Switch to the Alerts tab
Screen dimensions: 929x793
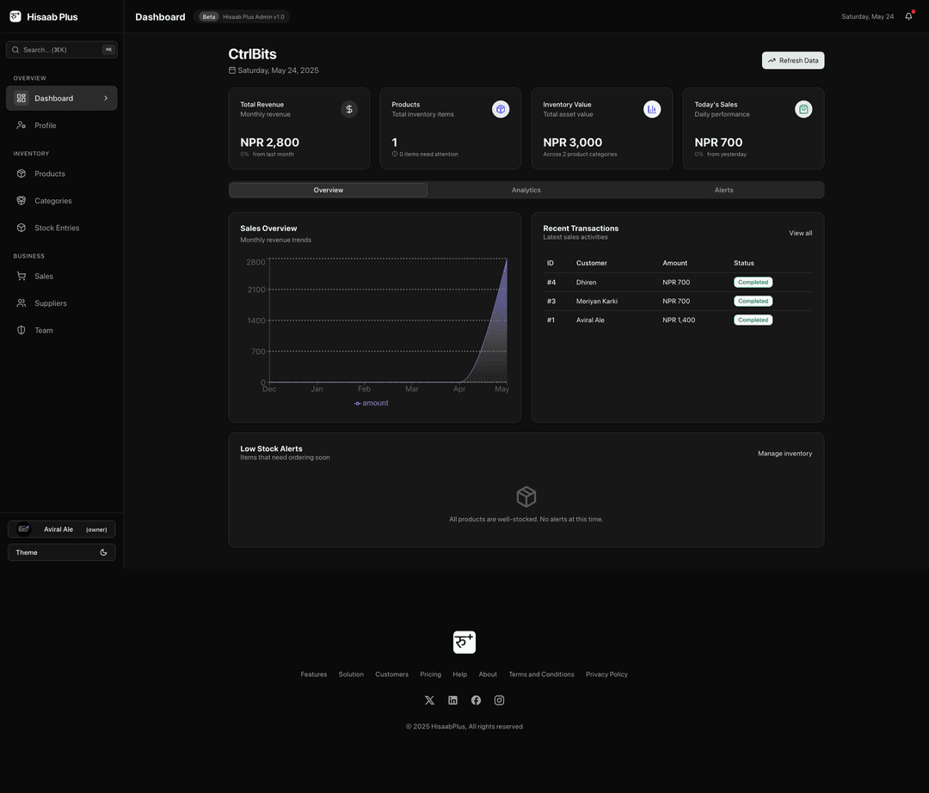pyautogui.click(x=723, y=190)
